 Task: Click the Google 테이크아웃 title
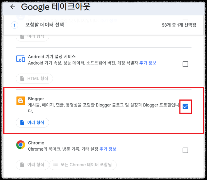click(x=56, y=7)
